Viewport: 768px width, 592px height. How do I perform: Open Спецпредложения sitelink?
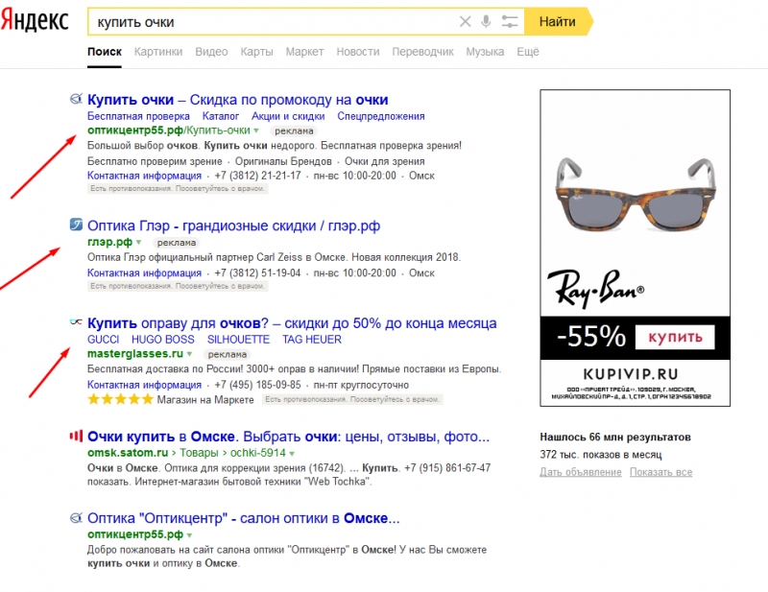tap(380, 116)
